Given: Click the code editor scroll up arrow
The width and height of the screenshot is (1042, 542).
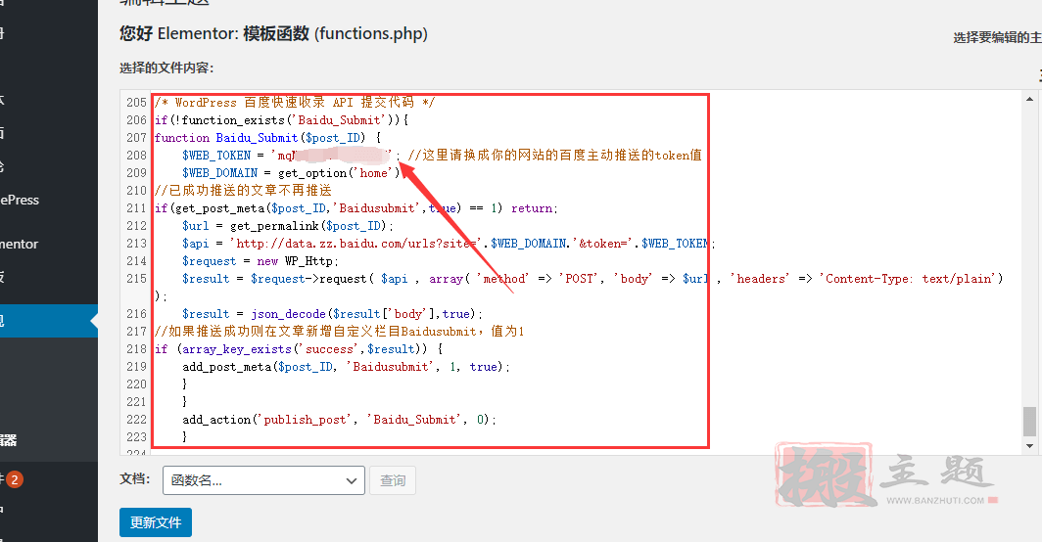Looking at the screenshot, I should [1029, 99].
